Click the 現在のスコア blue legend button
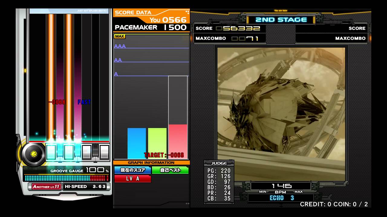This screenshot has width=387, height=217. pos(133,170)
